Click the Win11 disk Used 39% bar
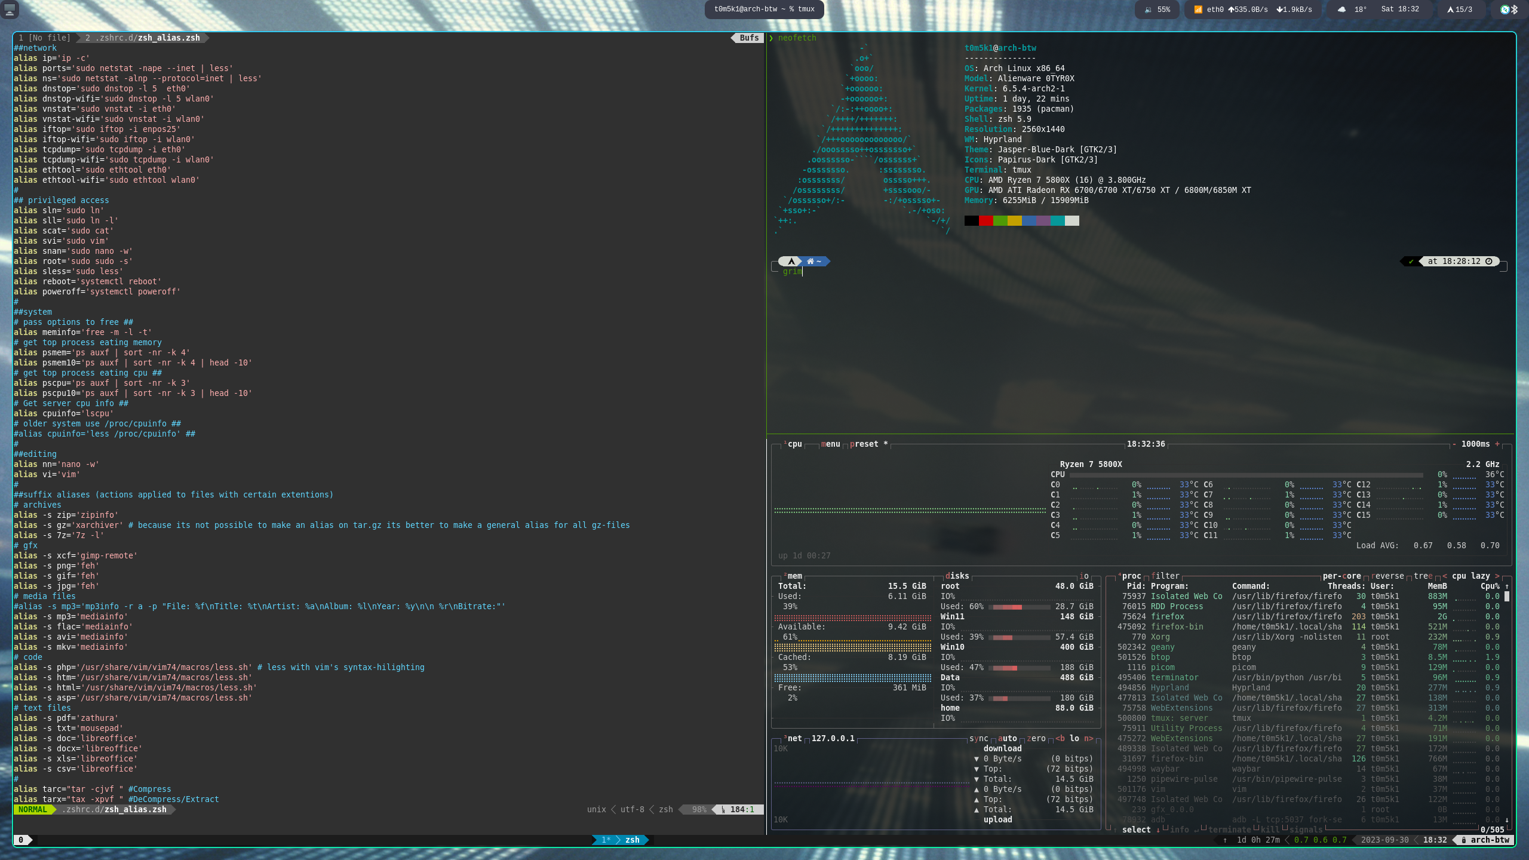This screenshot has width=1529, height=860. tap(1020, 637)
